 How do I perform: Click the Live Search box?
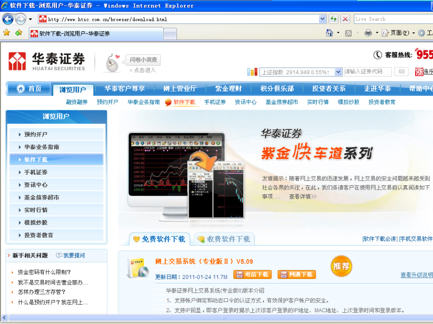coord(393,19)
